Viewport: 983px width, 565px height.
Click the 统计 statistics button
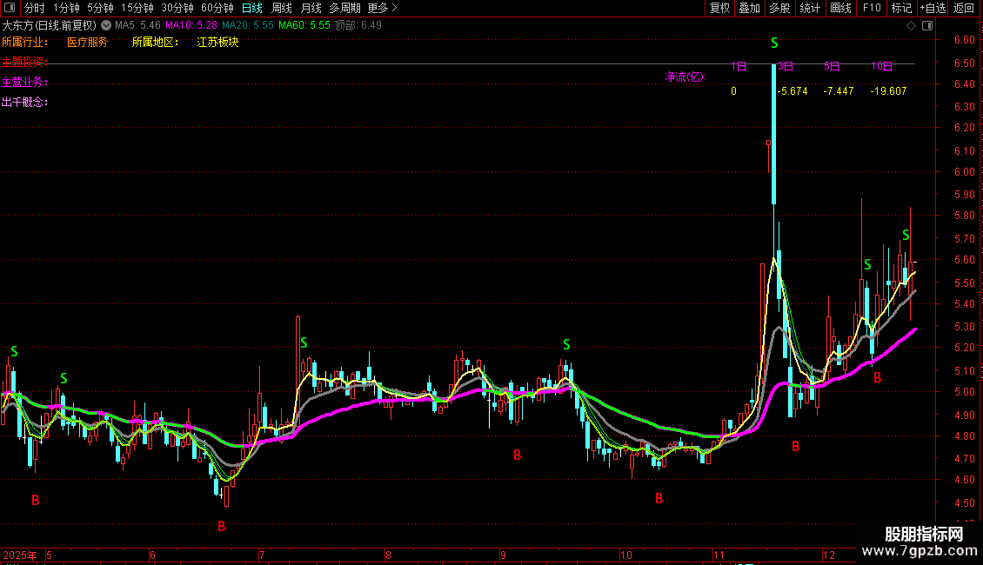pyautogui.click(x=810, y=8)
